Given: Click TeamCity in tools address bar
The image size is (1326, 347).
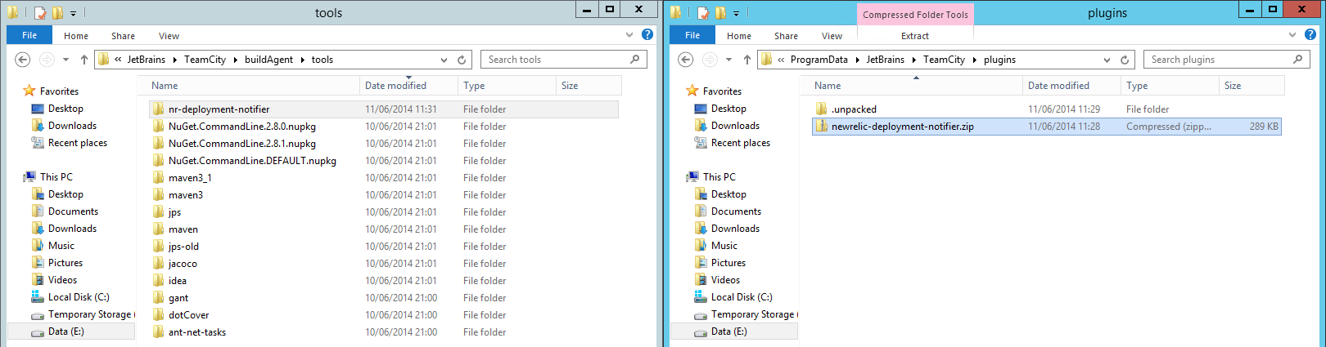Looking at the screenshot, I should click(x=205, y=60).
